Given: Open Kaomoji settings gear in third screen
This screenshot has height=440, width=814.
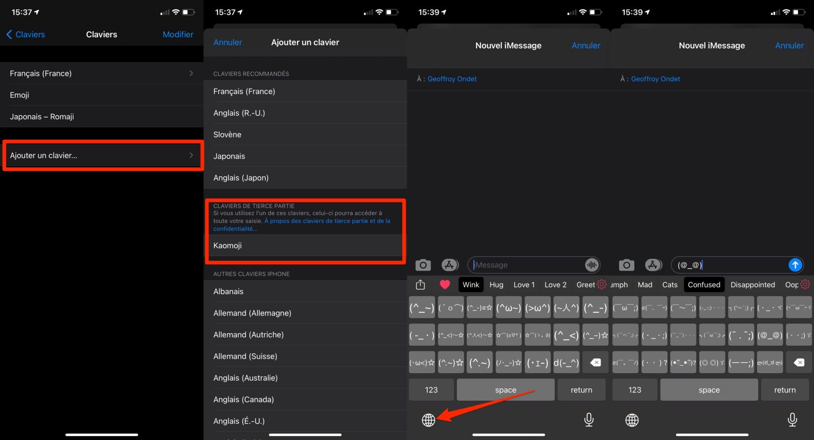Looking at the screenshot, I should (602, 285).
